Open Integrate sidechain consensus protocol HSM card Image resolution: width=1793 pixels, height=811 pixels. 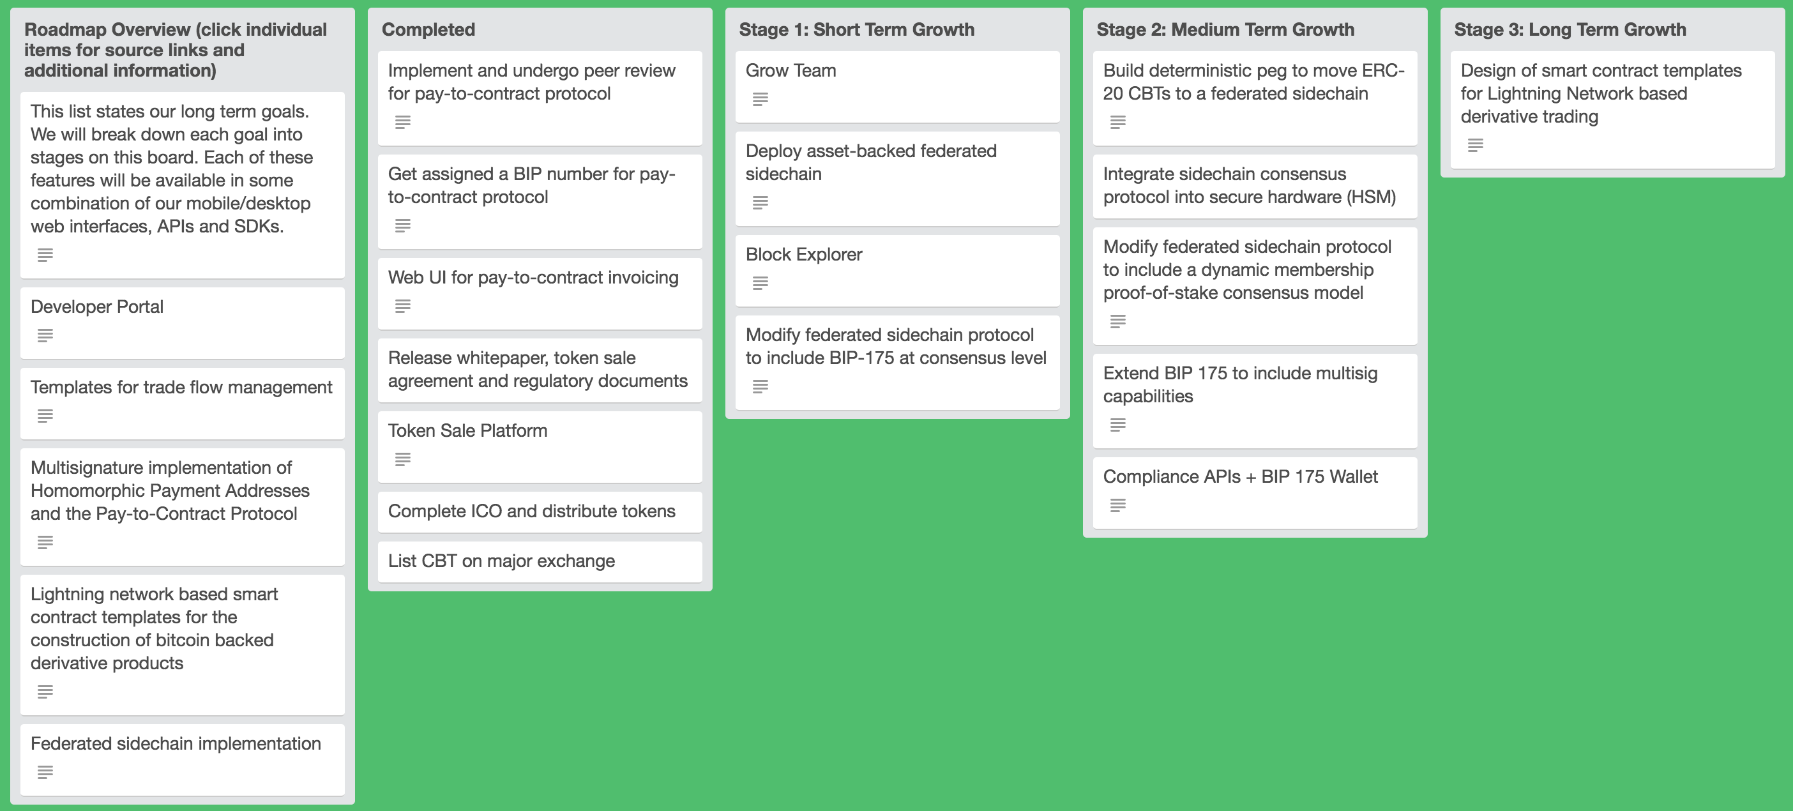tap(1254, 186)
